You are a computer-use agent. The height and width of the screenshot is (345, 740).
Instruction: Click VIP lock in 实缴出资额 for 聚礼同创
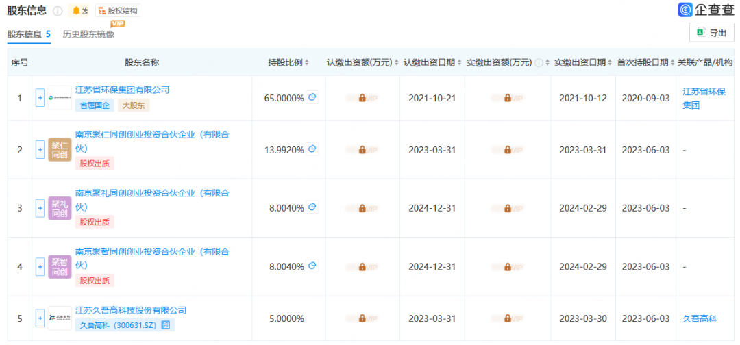[507, 208]
